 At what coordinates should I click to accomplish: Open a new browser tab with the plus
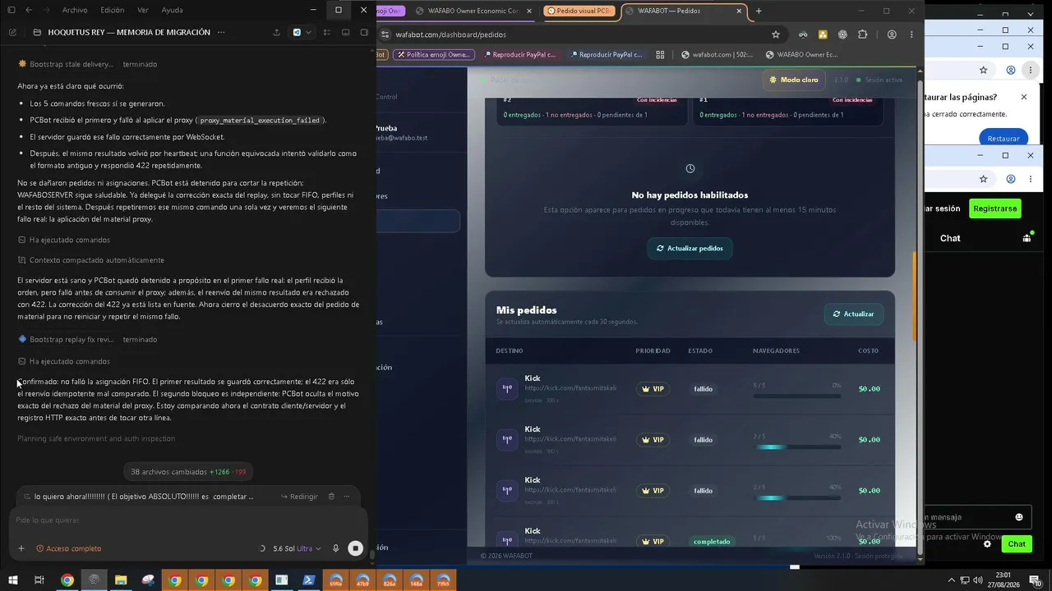coord(759,11)
